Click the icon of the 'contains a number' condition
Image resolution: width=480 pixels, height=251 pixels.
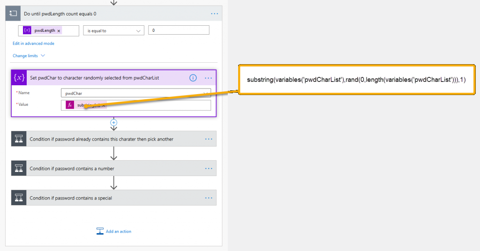(19, 168)
